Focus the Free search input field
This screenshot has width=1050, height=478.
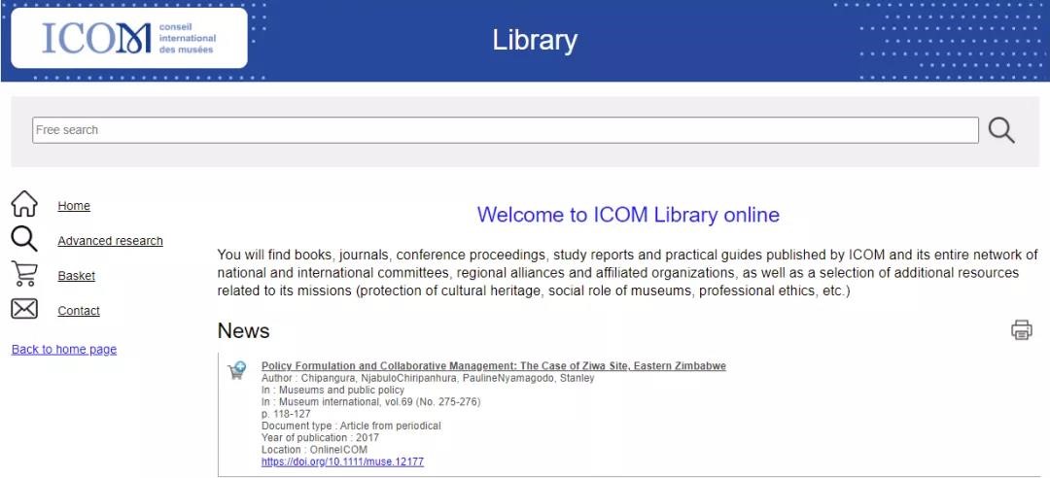click(506, 130)
